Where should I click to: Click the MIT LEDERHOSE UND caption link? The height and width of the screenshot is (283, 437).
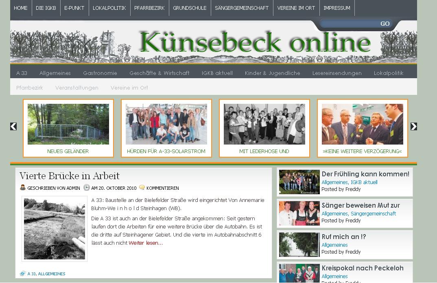[264, 151]
